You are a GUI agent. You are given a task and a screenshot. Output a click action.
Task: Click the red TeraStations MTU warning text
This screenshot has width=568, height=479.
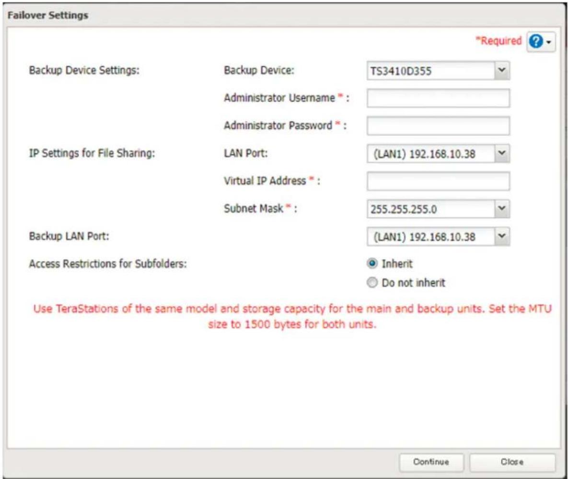292,316
